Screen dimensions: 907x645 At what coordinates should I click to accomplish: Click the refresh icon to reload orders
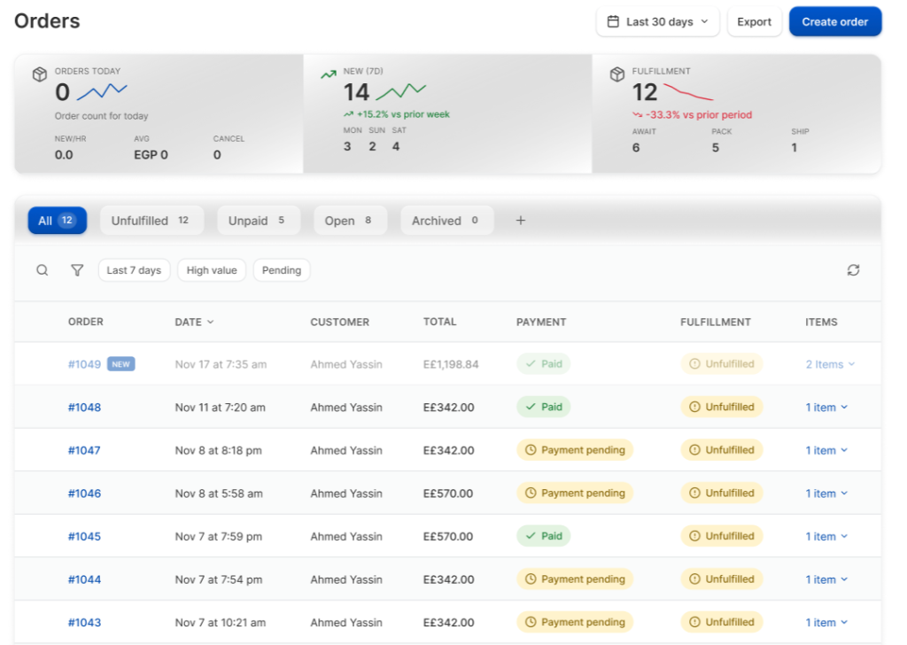(853, 269)
